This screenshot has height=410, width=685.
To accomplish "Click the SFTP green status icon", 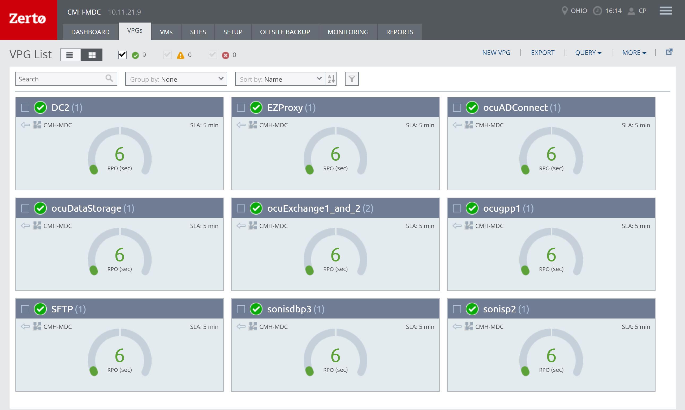I will tap(40, 309).
